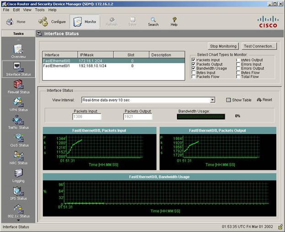285x232 pixels.
Task: Click the Tasks panel header
Action: (18, 33)
